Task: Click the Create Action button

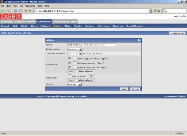Action: 177,33
